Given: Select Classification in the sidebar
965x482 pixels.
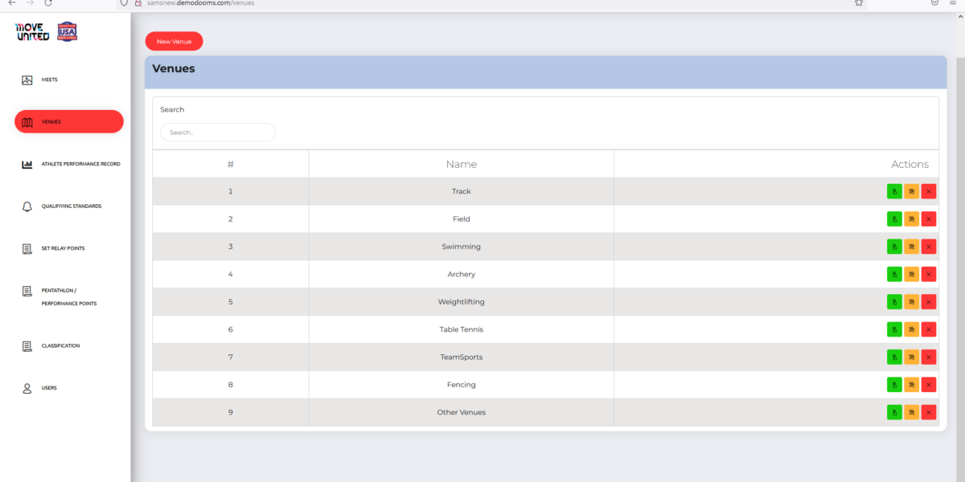Looking at the screenshot, I should click(60, 346).
